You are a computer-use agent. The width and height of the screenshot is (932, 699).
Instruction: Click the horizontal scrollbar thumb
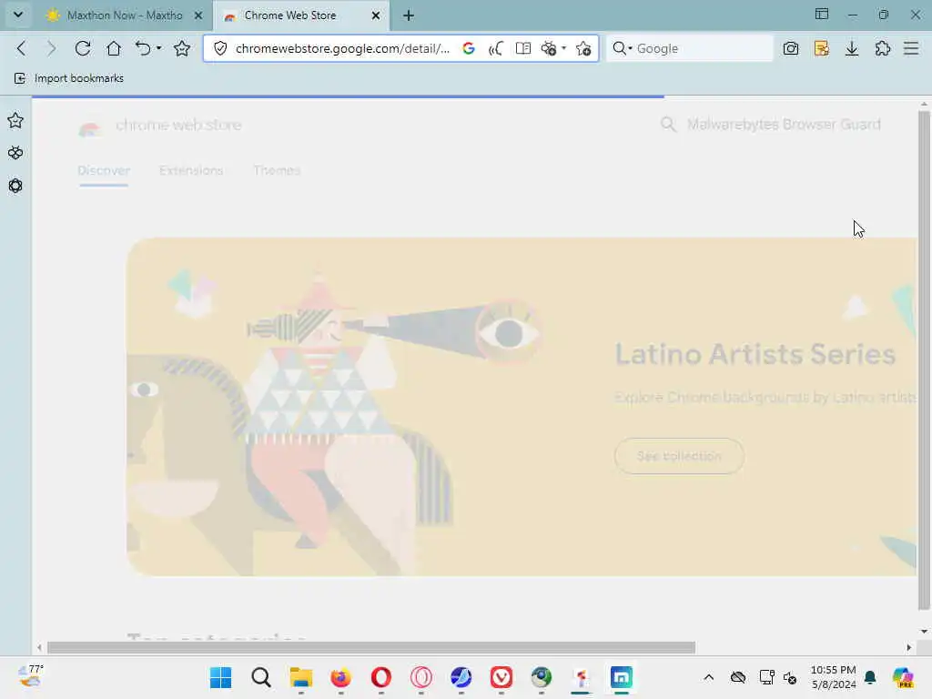pos(371,647)
